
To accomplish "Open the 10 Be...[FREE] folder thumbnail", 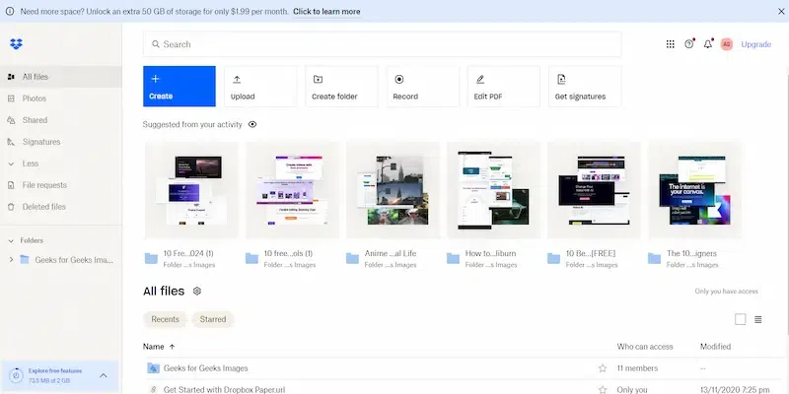I will pyautogui.click(x=594, y=190).
